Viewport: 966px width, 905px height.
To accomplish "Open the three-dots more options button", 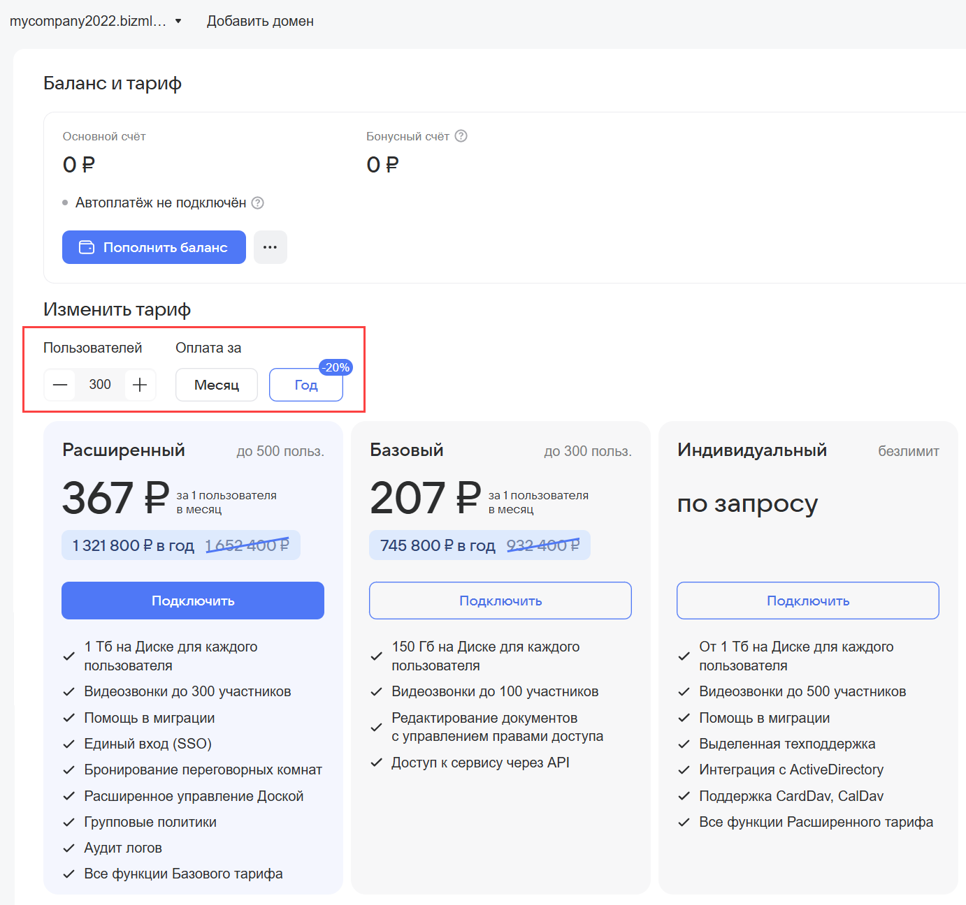I will coord(271,247).
